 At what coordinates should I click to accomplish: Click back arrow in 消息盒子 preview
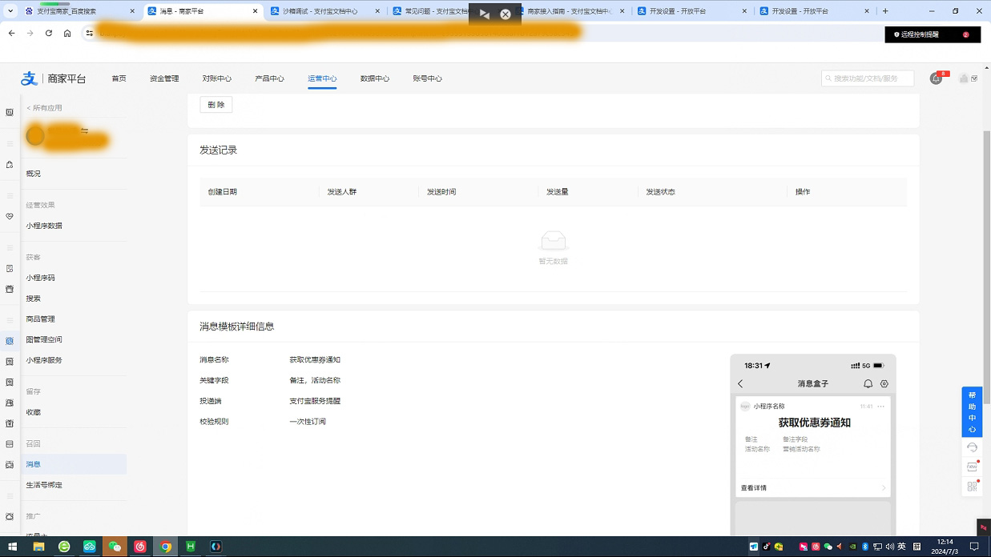coord(740,384)
